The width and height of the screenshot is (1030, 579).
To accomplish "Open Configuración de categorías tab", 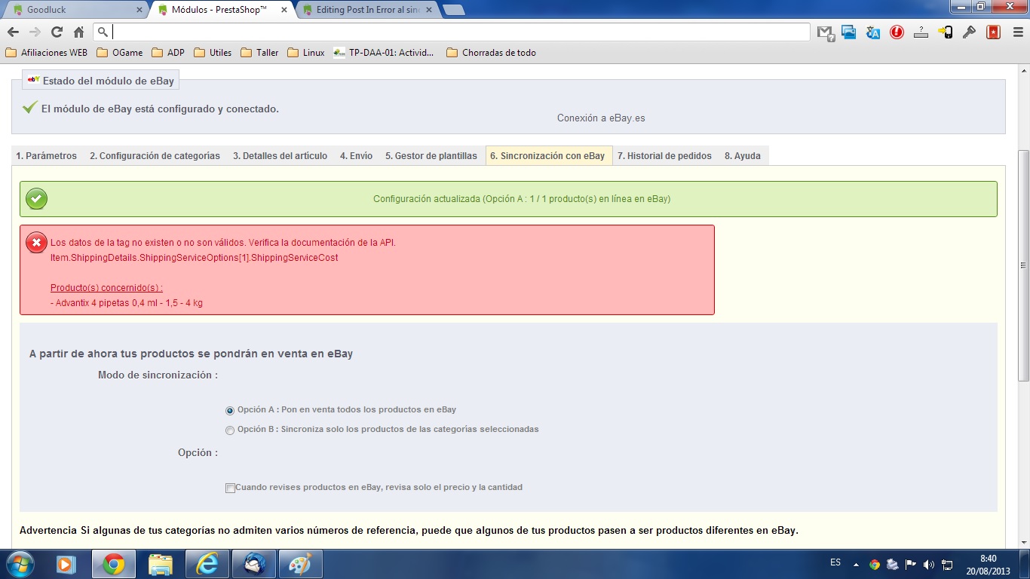I will (x=155, y=156).
